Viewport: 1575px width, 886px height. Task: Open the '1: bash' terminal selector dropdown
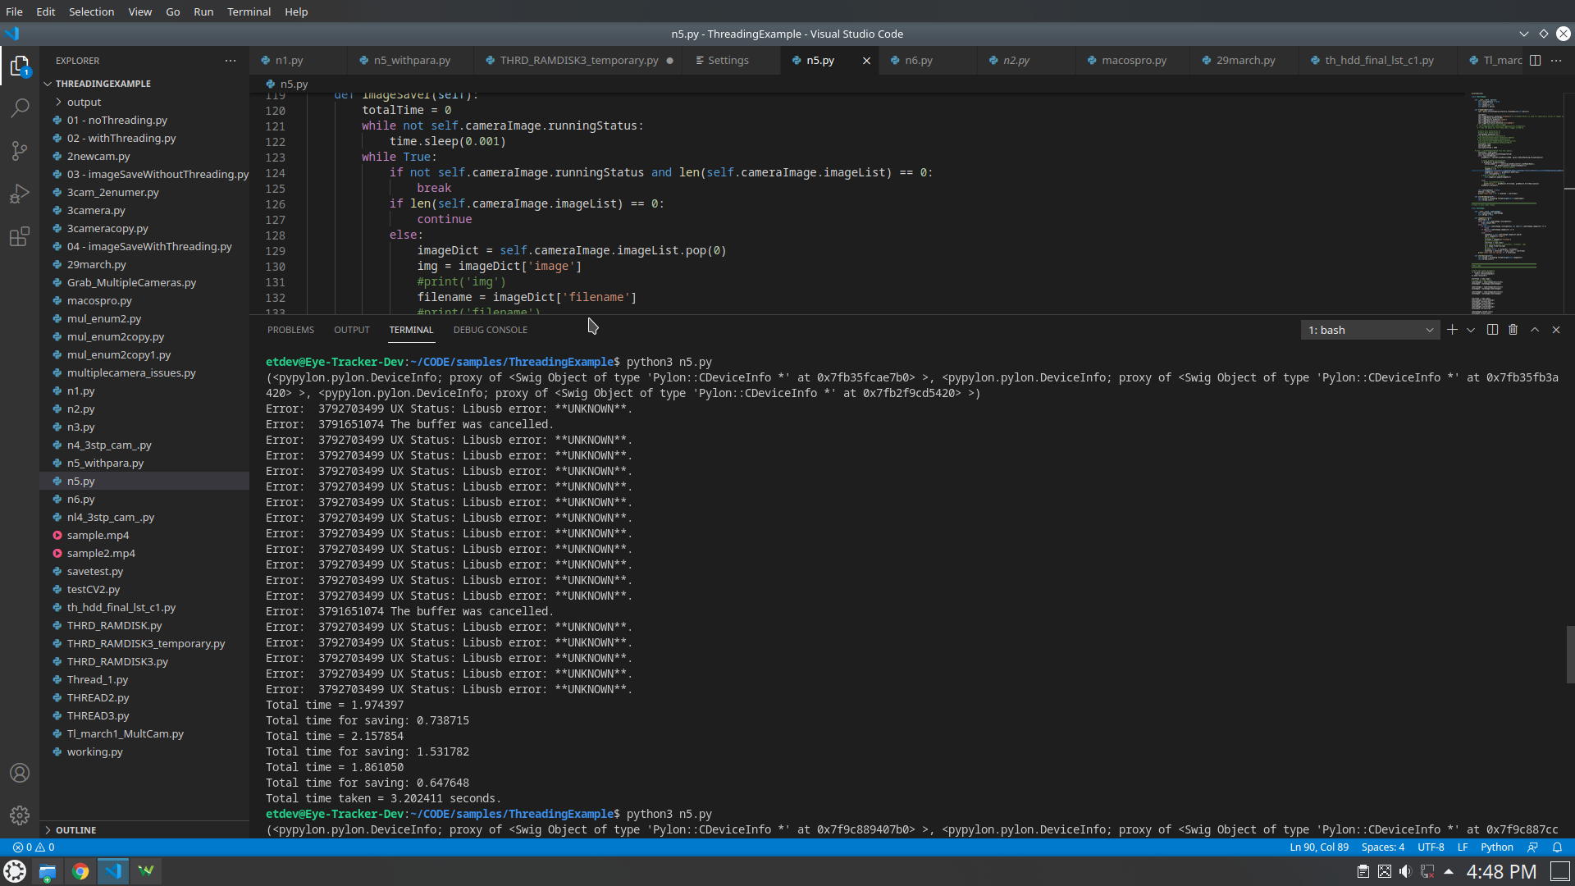pos(1370,330)
